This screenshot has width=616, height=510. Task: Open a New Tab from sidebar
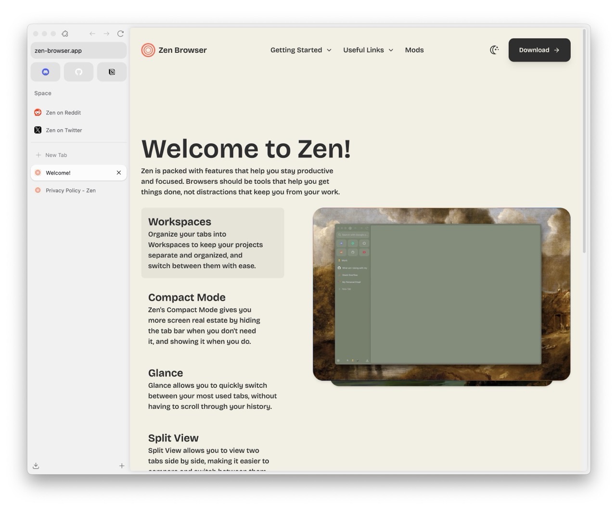[x=78, y=155]
